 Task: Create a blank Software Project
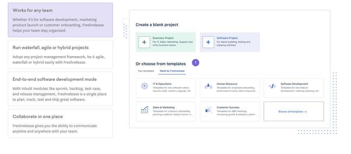pos(230,42)
